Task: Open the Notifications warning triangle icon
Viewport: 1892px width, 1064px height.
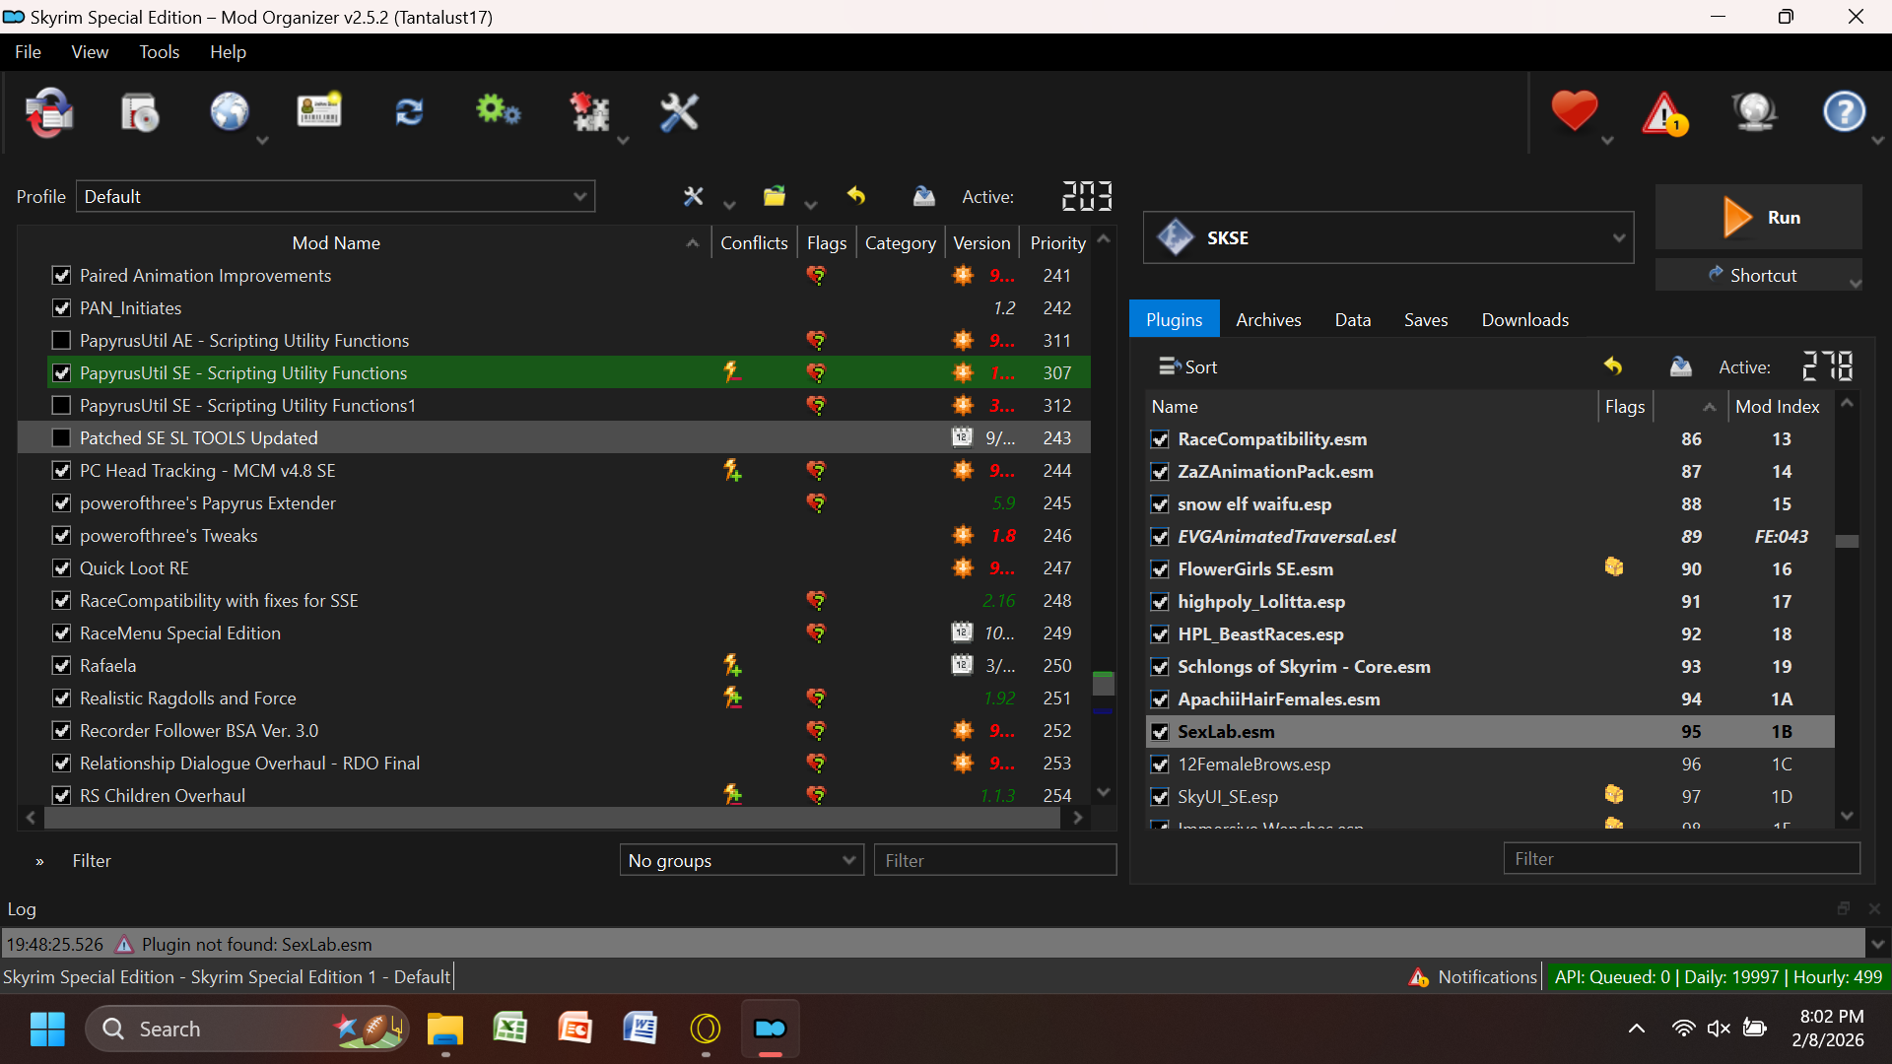Action: [x=1664, y=113]
